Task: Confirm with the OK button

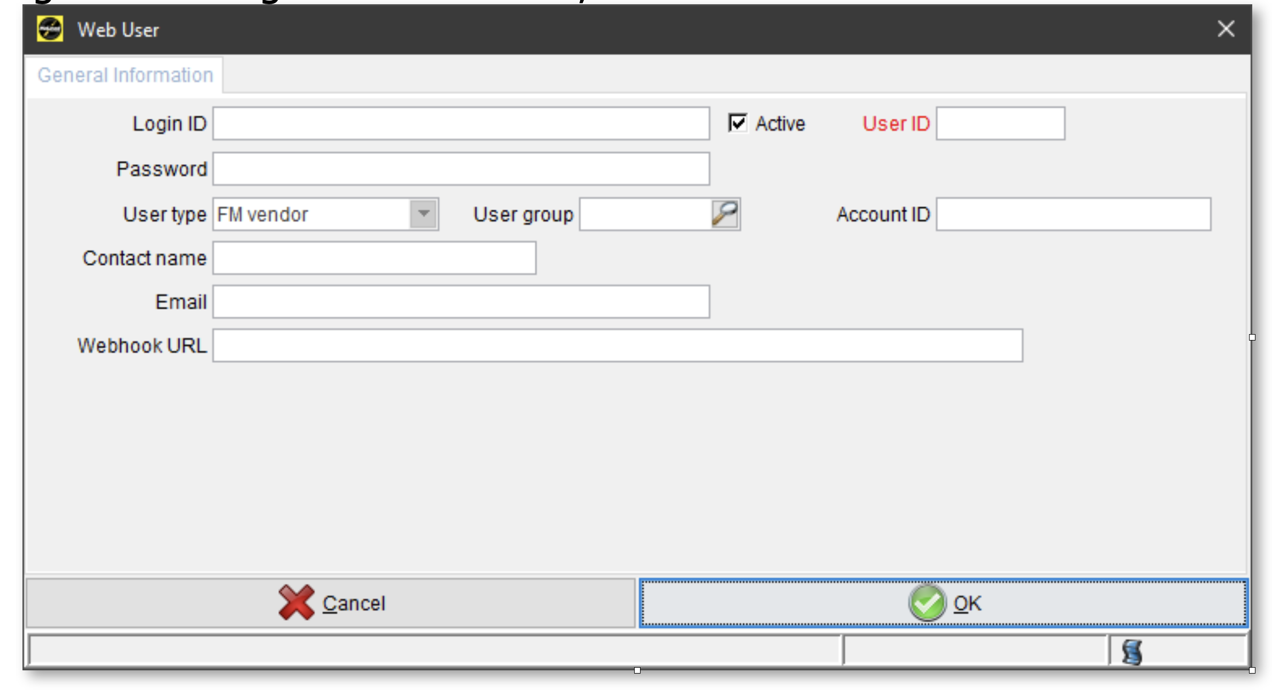Action: click(x=943, y=603)
